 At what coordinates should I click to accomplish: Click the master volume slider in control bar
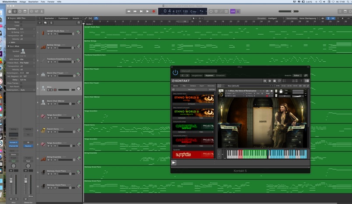click(289, 11)
